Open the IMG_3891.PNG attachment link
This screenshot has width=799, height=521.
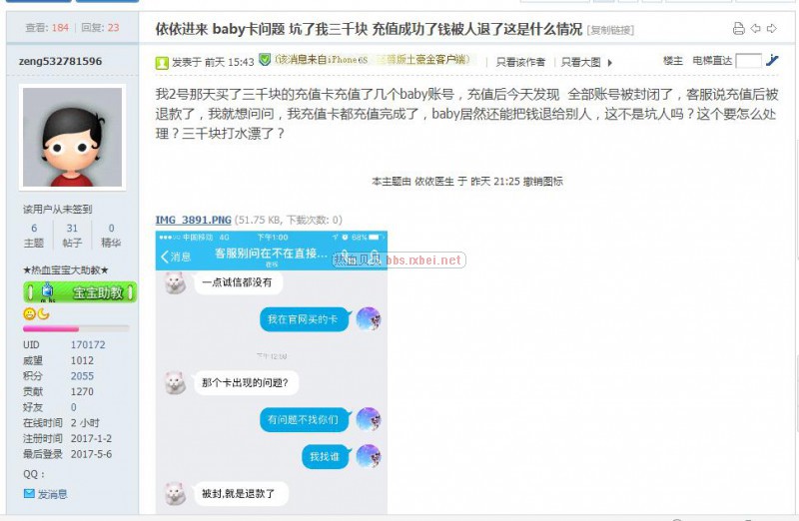tap(193, 220)
